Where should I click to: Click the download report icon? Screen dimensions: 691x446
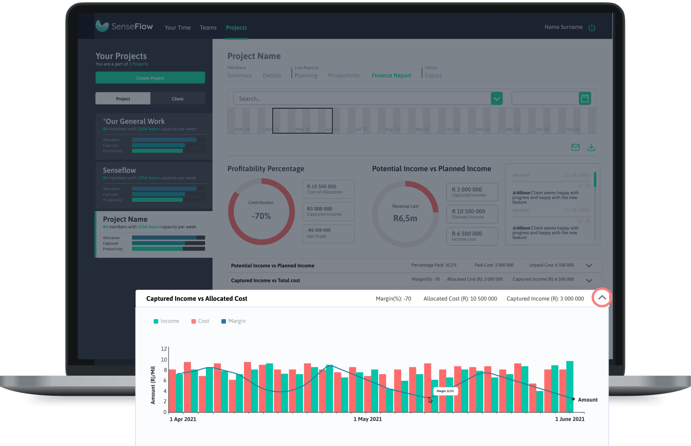tap(591, 147)
